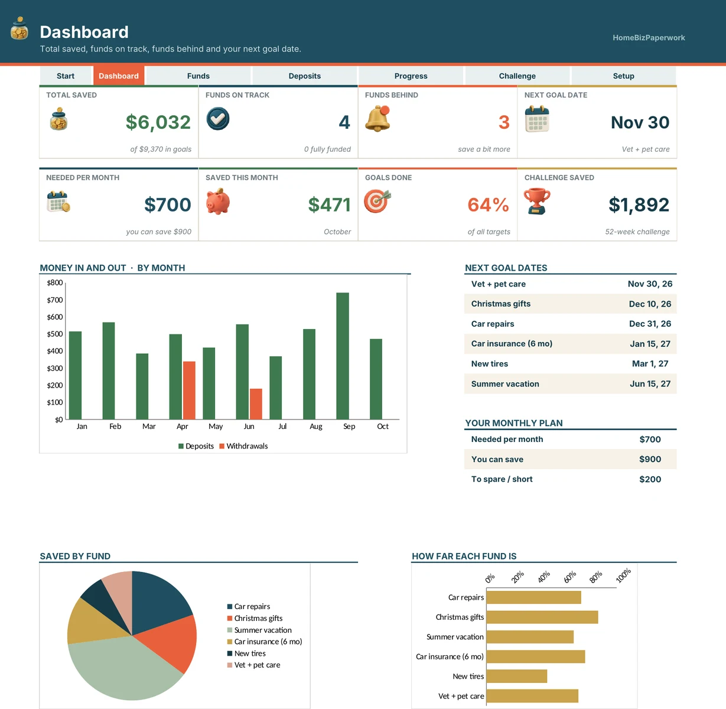Click Car repairs row in Next Goal Dates
726x709 pixels.
click(571, 324)
